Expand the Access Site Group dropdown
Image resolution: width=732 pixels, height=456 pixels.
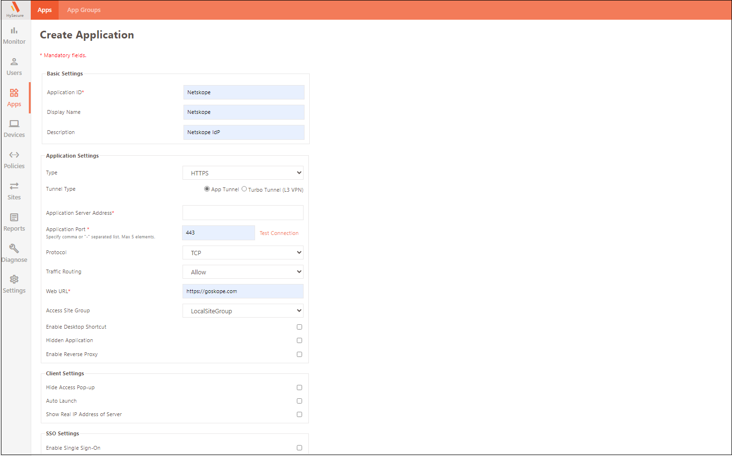tap(243, 311)
